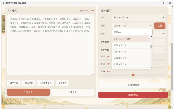Click voice list scroll-down arrow
174x109 pixels.
151,68
